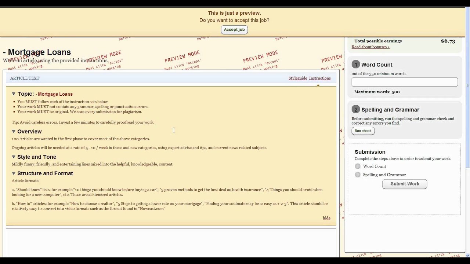The height and width of the screenshot is (264, 470).
Task: Click the step 2 Spelling and Grammar badge
Action: click(x=355, y=109)
